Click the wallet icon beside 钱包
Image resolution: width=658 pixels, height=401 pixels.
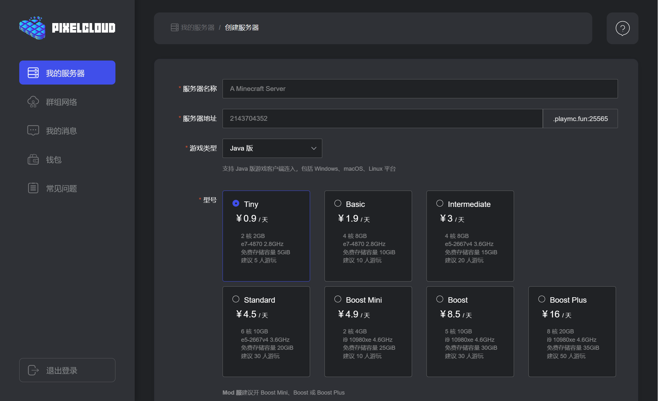coord(33,159)
